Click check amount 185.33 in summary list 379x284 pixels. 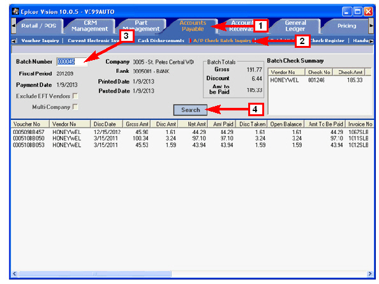pyautogui.click(x=355, y=80)
